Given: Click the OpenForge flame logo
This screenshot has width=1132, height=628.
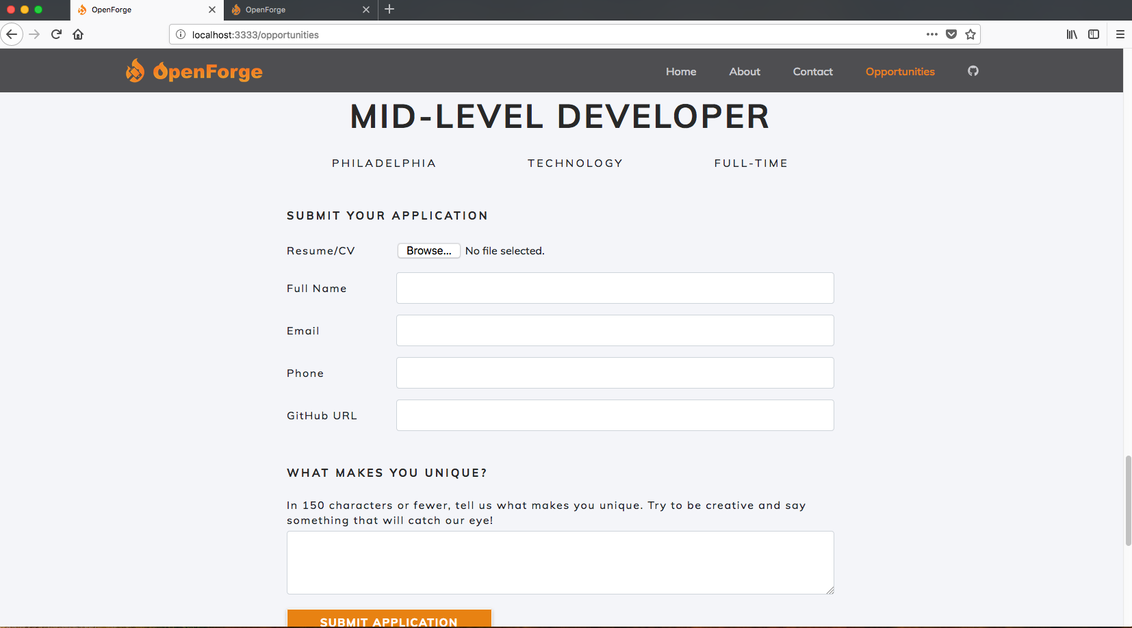Looking at the screenshot, I should pos(136,70).
